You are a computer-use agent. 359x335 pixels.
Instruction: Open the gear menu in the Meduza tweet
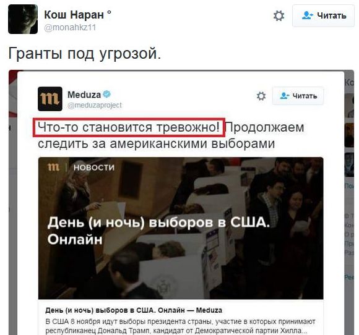(x=261, y=96)
